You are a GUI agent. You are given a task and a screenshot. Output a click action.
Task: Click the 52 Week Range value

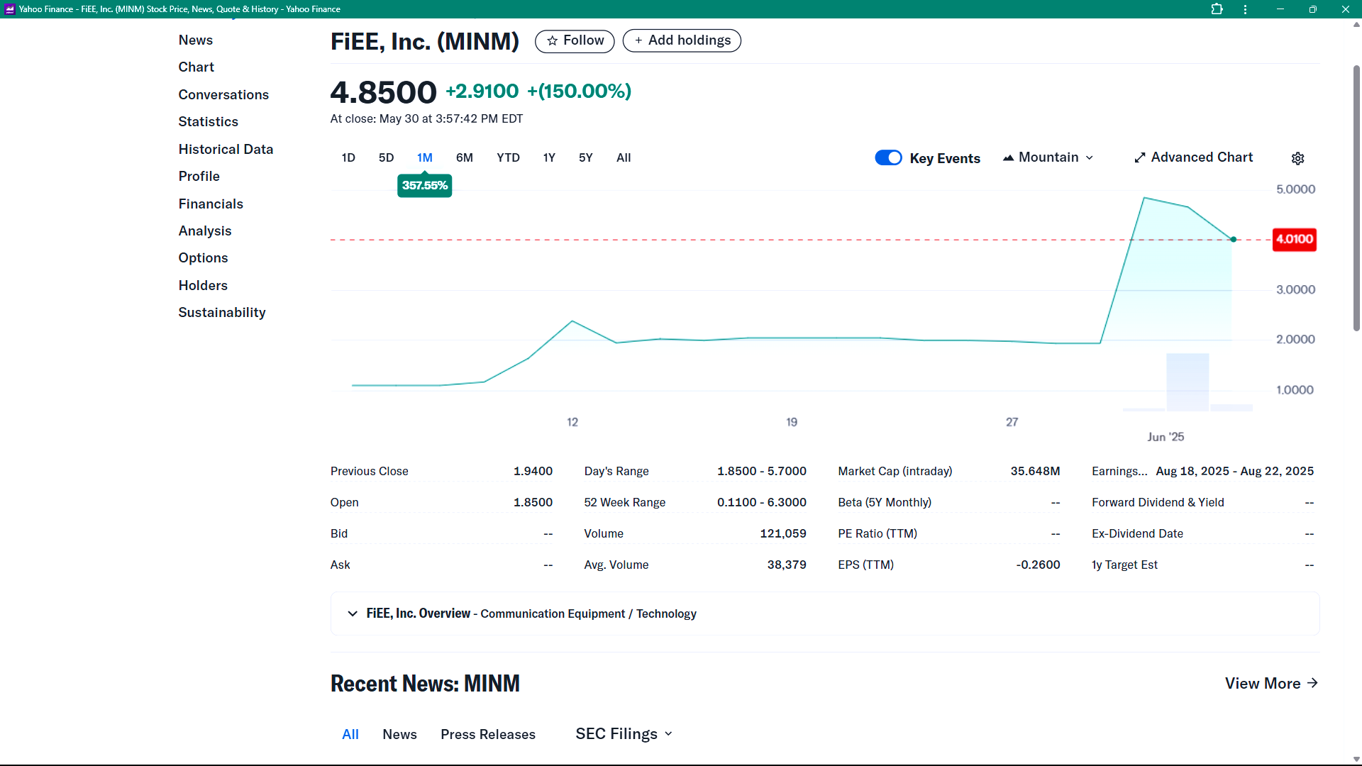click(x=762, y=503)
